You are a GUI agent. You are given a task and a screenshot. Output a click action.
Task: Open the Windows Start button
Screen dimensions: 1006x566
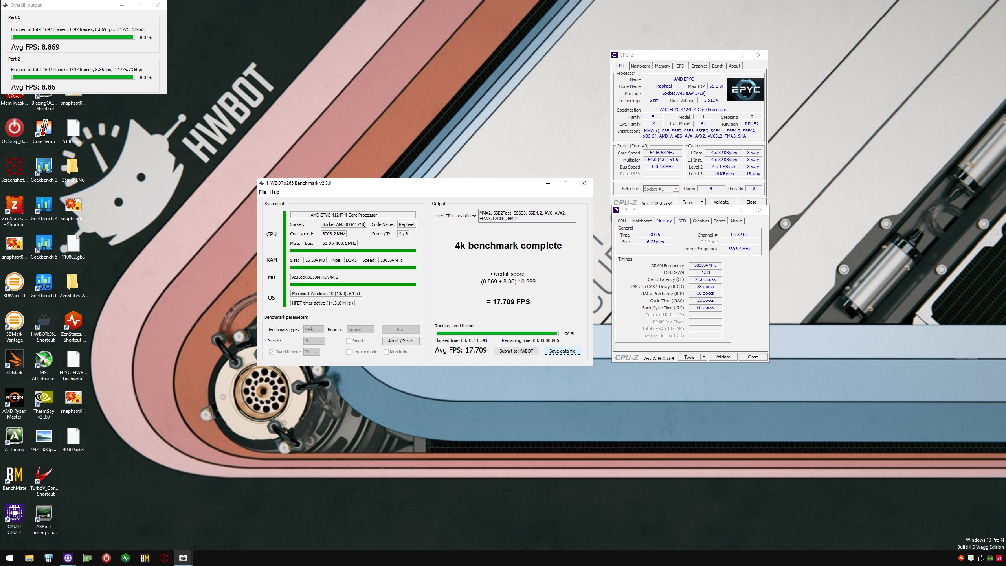[x=9, y=558]
